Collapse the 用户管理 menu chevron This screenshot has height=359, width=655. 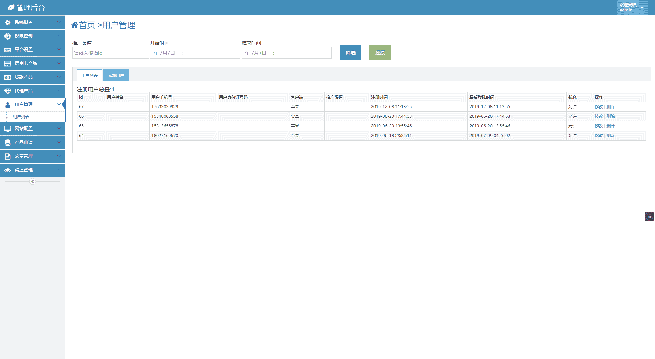coord(59,104)
